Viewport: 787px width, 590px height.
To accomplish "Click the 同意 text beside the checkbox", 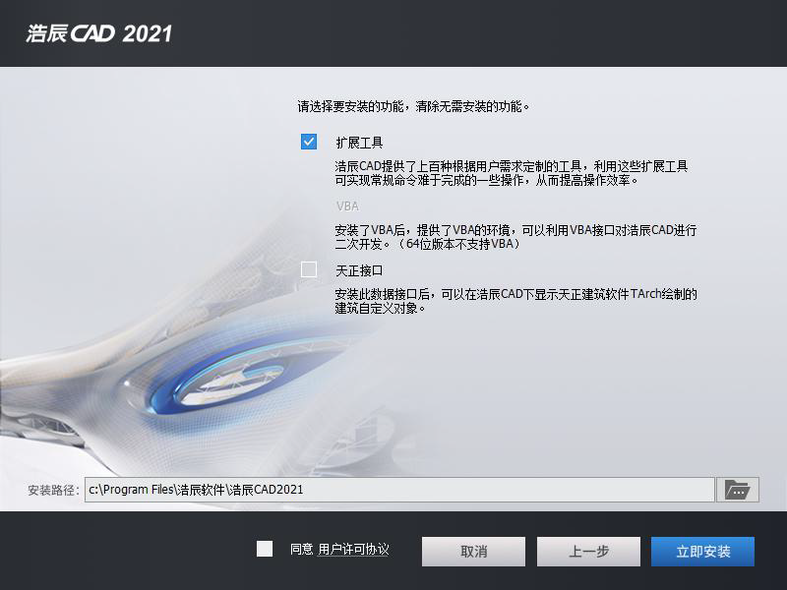I will 302,550.
